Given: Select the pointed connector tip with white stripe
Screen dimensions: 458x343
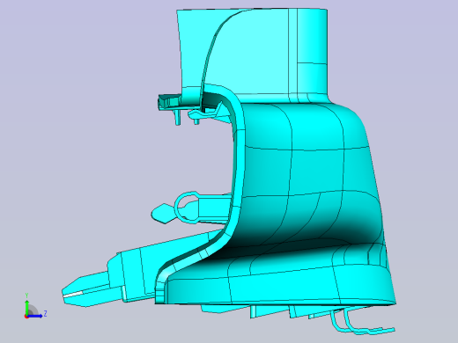Looking at the screenshot, I should coord(86,289).
